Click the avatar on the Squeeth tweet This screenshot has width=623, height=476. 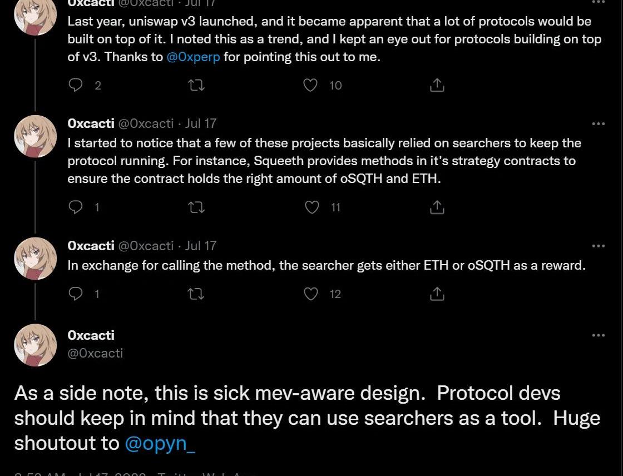pos(35,136)
